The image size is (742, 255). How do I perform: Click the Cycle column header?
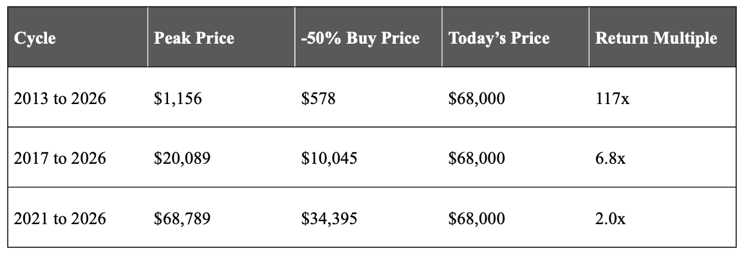(78, 37)
